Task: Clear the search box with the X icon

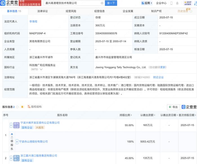Action: 102,3
